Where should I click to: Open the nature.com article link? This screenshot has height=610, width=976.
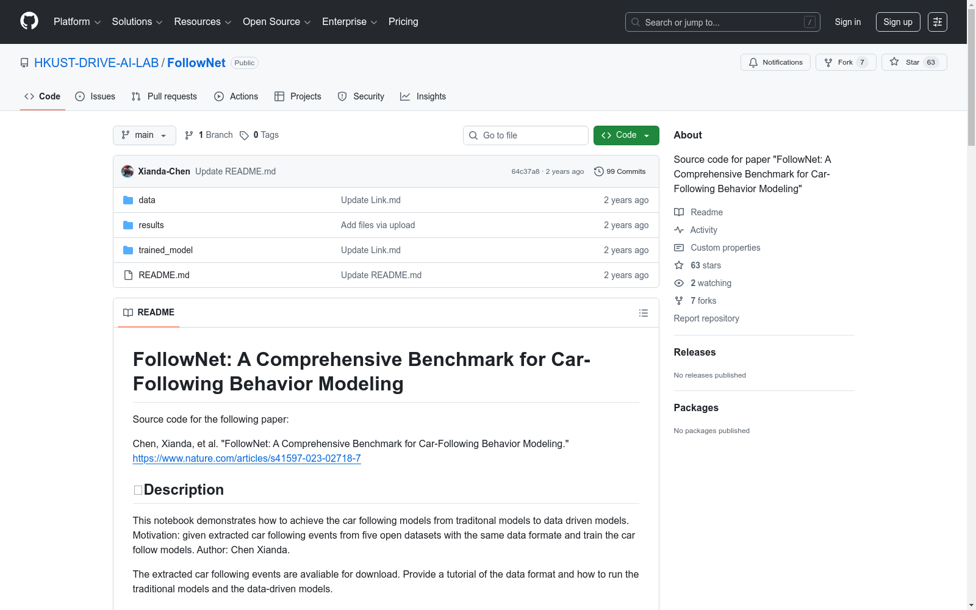click(x=247, y=458)
